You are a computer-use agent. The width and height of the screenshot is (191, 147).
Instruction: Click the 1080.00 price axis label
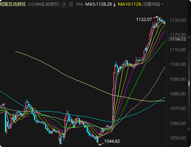point(178,94)
